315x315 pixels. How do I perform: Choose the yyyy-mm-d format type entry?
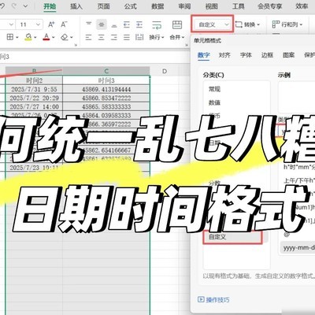tap(298, 248)
